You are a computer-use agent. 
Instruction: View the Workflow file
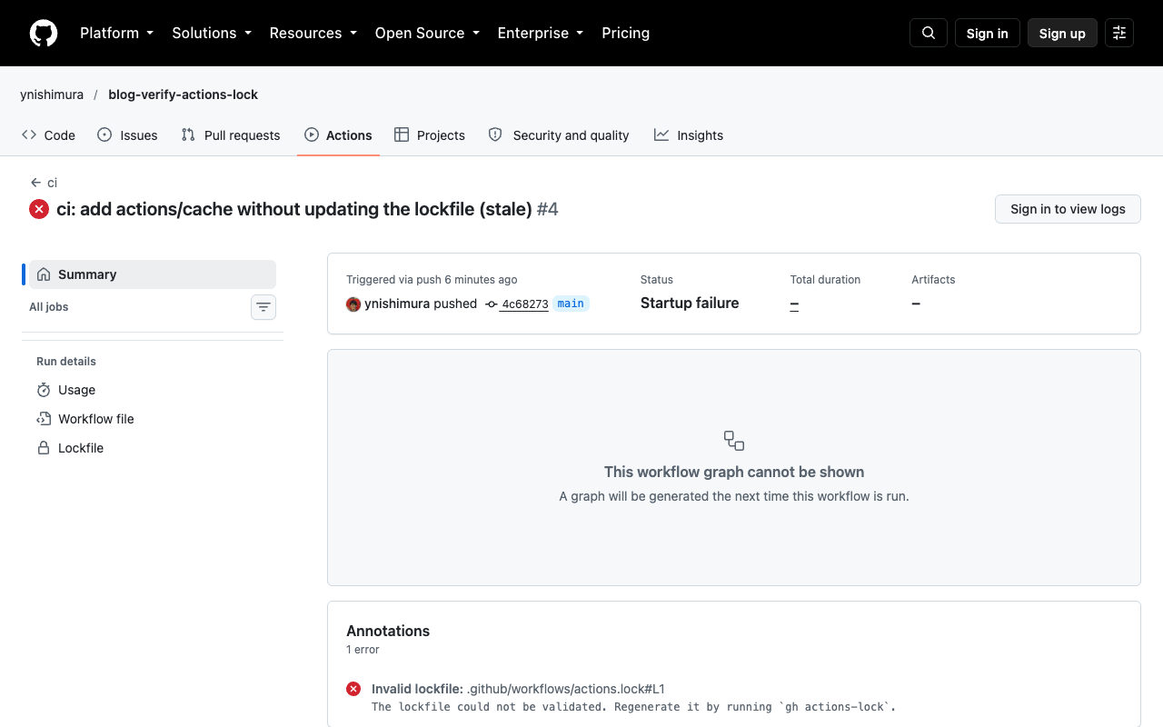[x=85, y=419]
